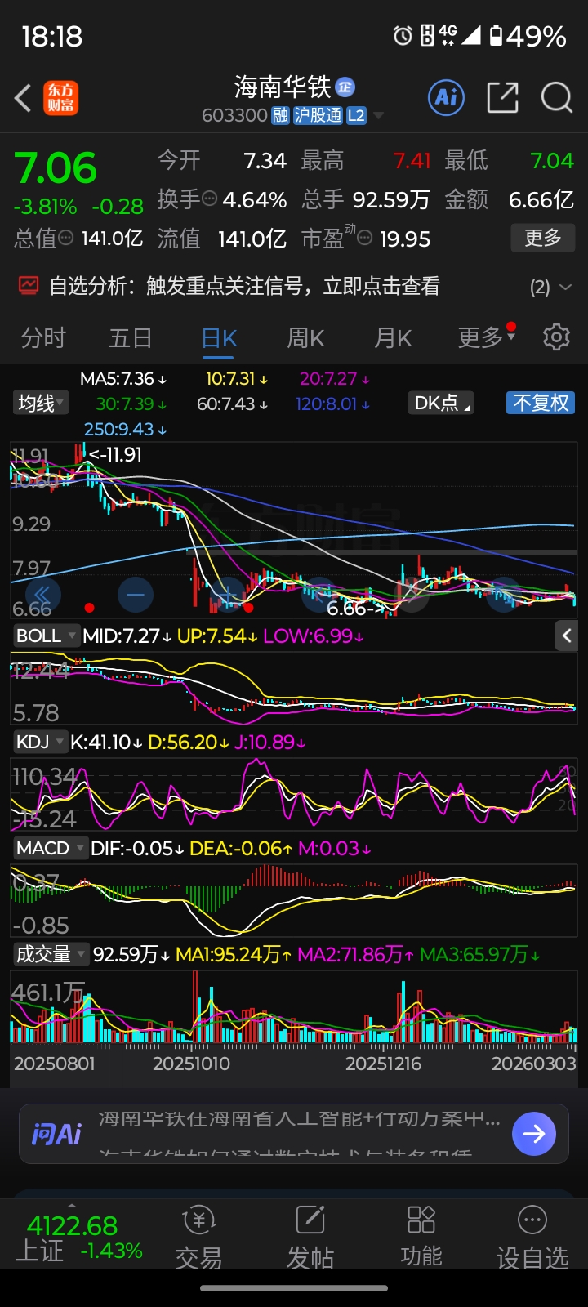Tap date label 20251010 on axis
588x1307 pixels.
191,1064
